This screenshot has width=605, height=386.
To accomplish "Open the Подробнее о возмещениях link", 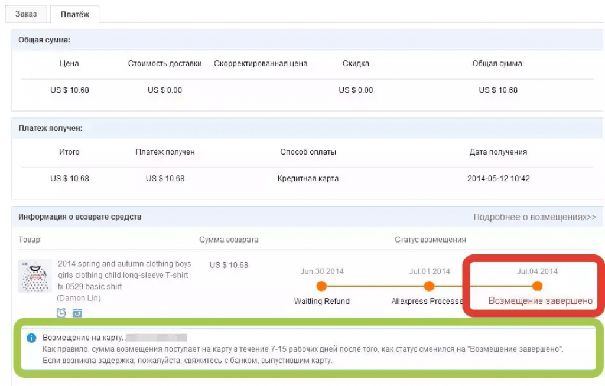I will click(535, 217).
